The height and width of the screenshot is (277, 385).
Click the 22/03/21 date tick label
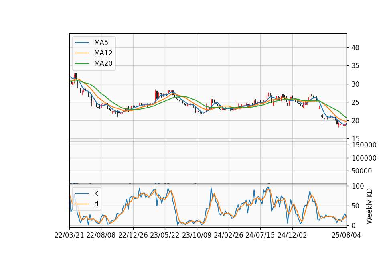point(69,235)
